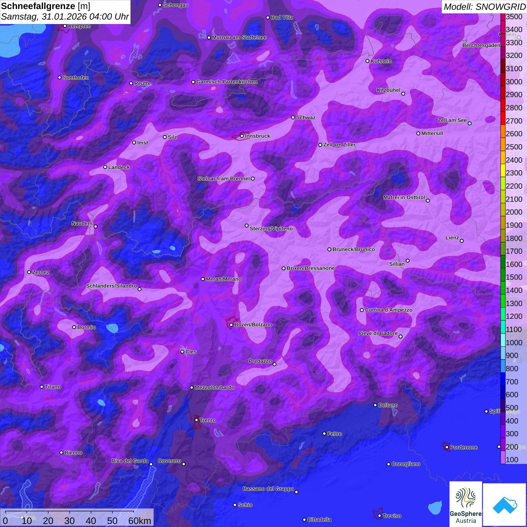
Task: Click the 3500 m legend color
Action: 503,17
